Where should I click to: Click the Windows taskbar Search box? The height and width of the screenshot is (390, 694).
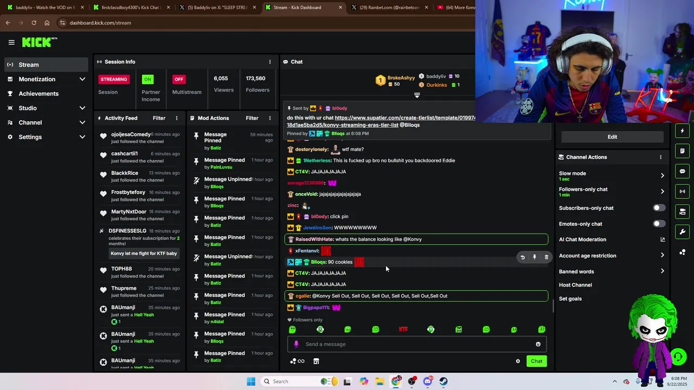pos(298,381)
